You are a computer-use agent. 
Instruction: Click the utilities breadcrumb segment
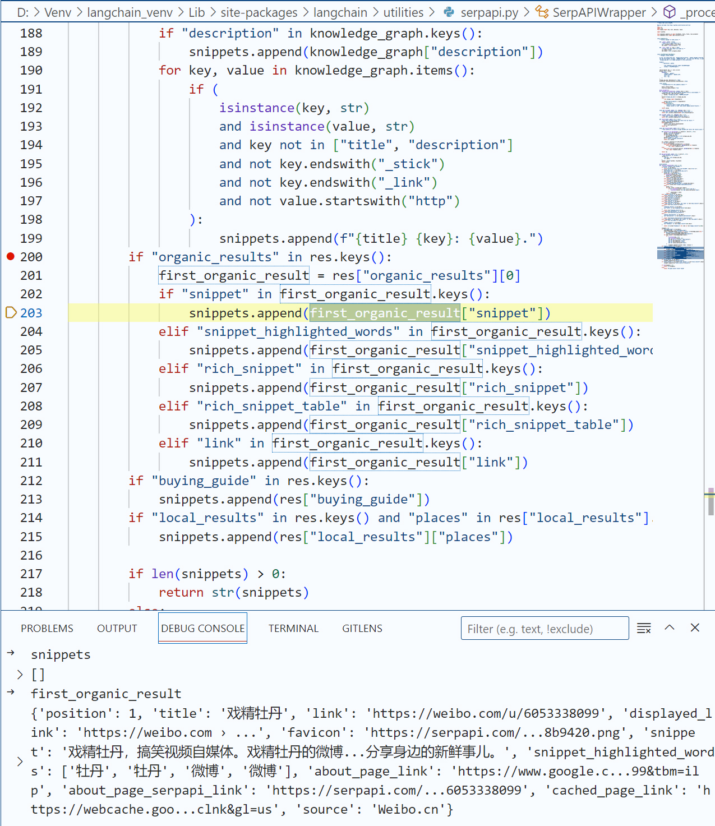click(x=403, y=12)
